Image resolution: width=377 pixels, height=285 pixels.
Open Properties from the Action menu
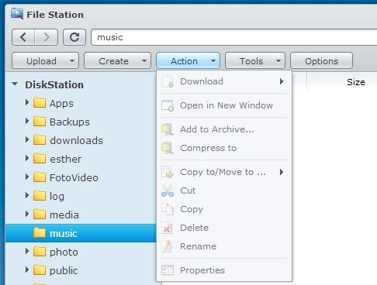[x=224, y=270]
